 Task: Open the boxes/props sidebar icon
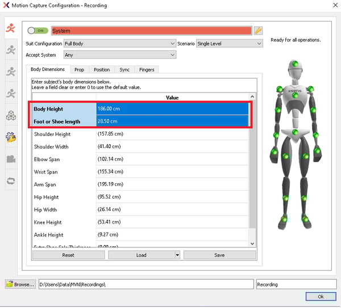point(11,115)
